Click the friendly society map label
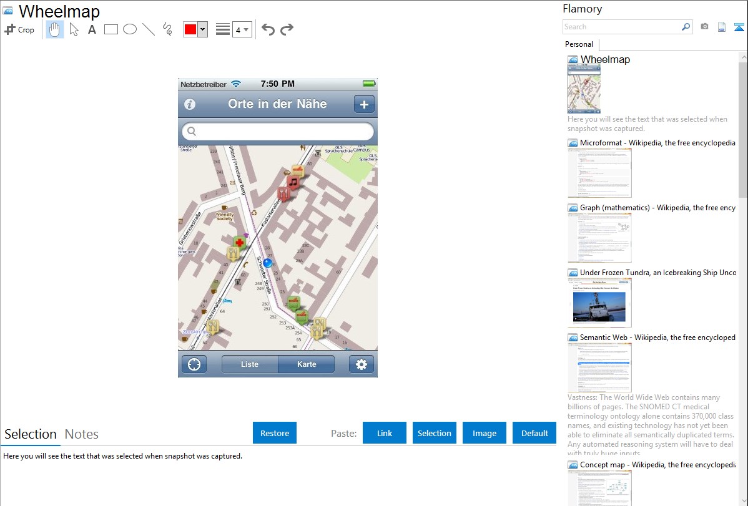748x506 pixels. click(x=225, y=217)
